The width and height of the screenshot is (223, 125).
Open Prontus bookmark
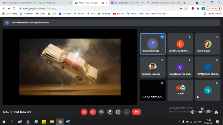pyautogui.click(x=79, y=14)
